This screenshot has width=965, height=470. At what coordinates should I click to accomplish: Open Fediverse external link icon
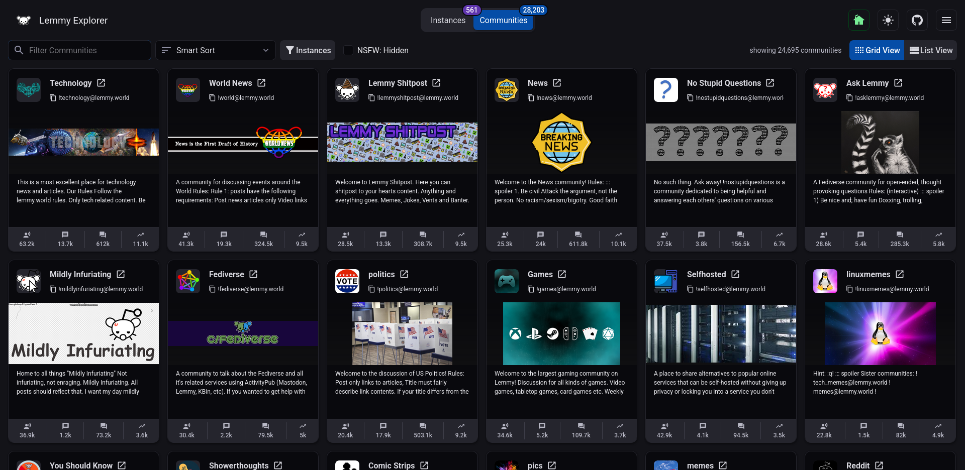[253, 274]
